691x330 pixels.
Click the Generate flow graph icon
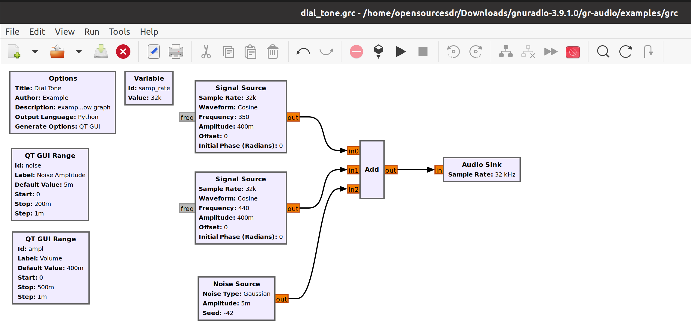click(378, 51)
